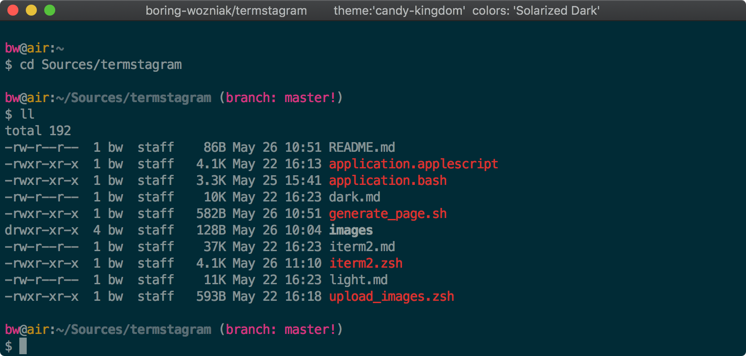Click the iterm2.zsh file name
746x356 pixels.
(366, 263)
